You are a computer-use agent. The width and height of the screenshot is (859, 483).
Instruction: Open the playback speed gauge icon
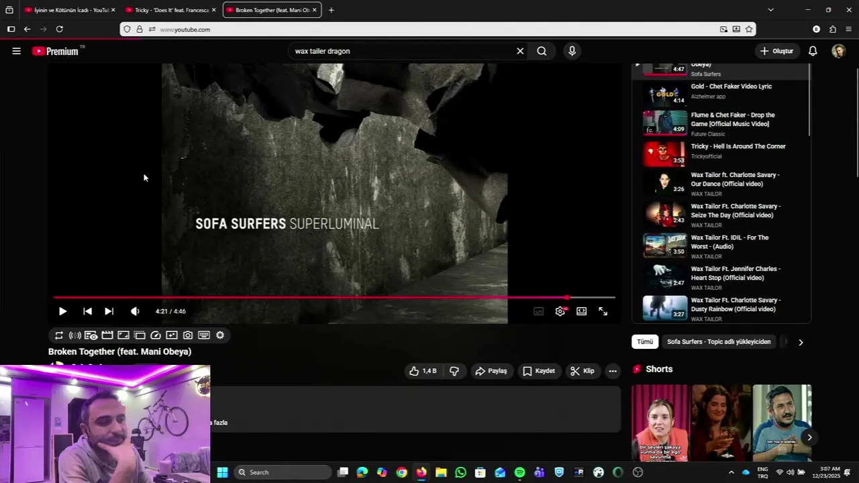coord(156,335)
